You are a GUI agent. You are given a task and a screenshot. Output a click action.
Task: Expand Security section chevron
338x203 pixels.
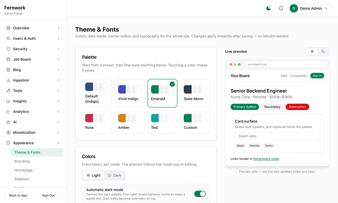click(59, 49)
